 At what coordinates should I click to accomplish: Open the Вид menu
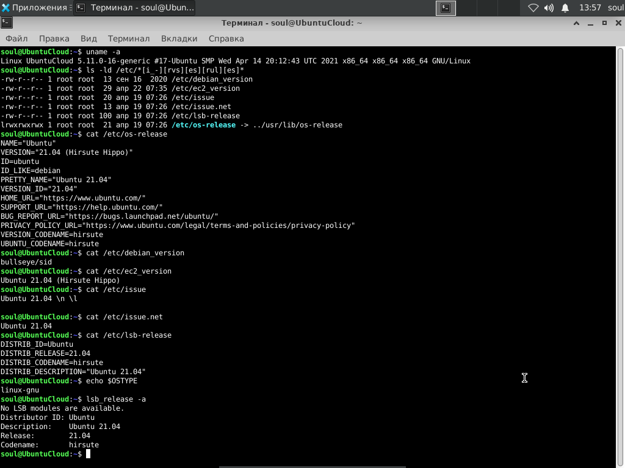89,38
